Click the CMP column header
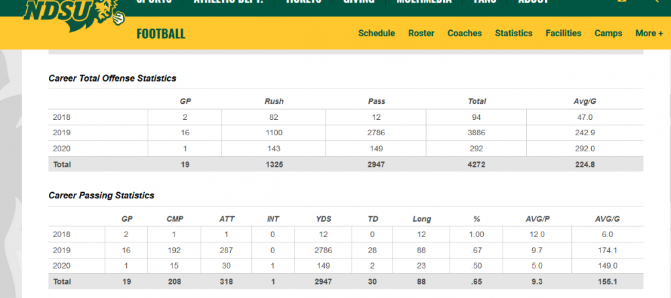The image size is (671, 298). 174,219
